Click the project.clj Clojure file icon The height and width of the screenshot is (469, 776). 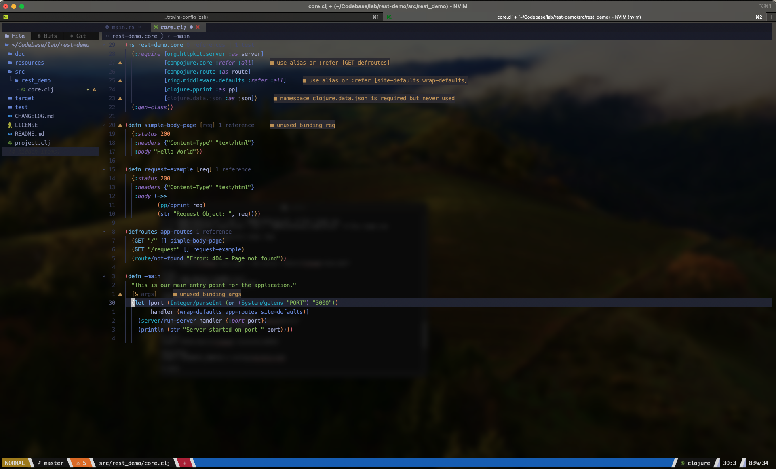tap(10, 143)
